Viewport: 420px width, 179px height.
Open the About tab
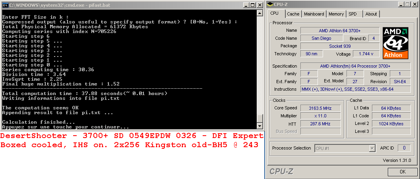tap(371, 14)
